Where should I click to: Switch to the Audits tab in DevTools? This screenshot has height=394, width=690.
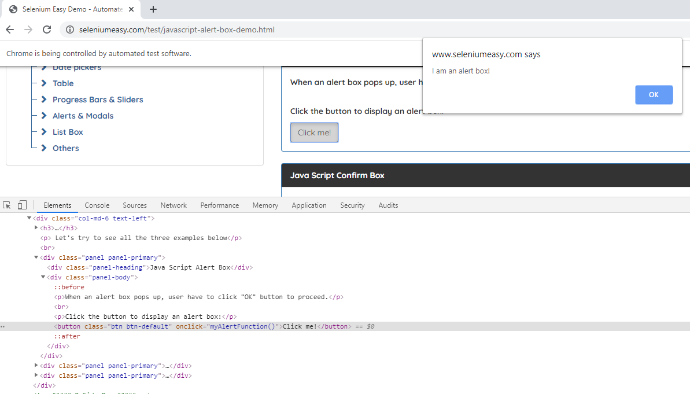tap(388, 205)
